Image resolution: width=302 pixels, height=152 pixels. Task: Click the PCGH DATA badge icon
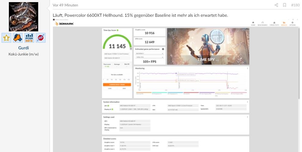[x=29, y=38]
